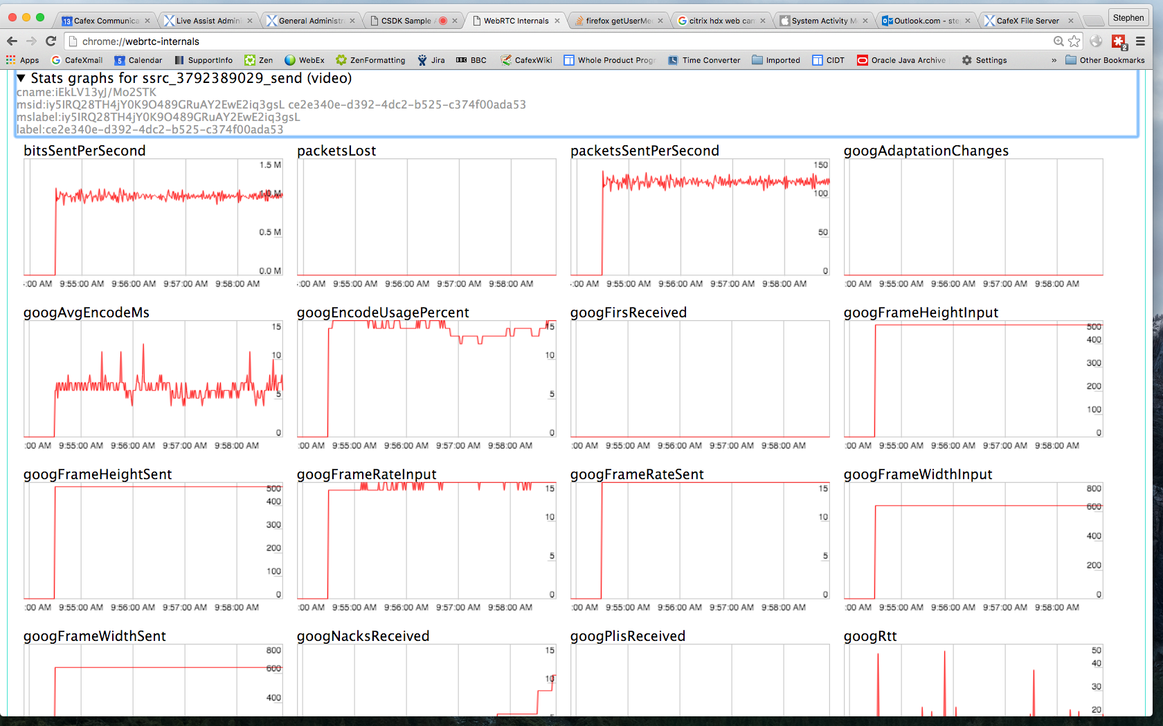This screenshot has width=1163, height=726.
Task: Click the googPlisReceived heading
Action: pos(627,636)
